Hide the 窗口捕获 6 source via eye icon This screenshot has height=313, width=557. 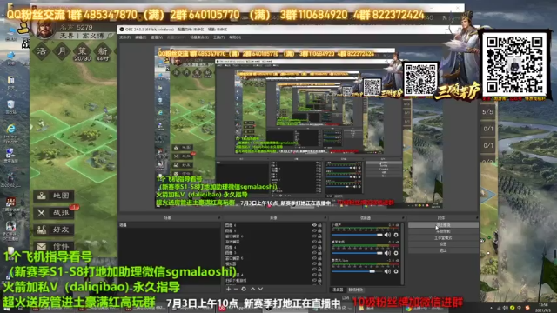tap(314, 236)
